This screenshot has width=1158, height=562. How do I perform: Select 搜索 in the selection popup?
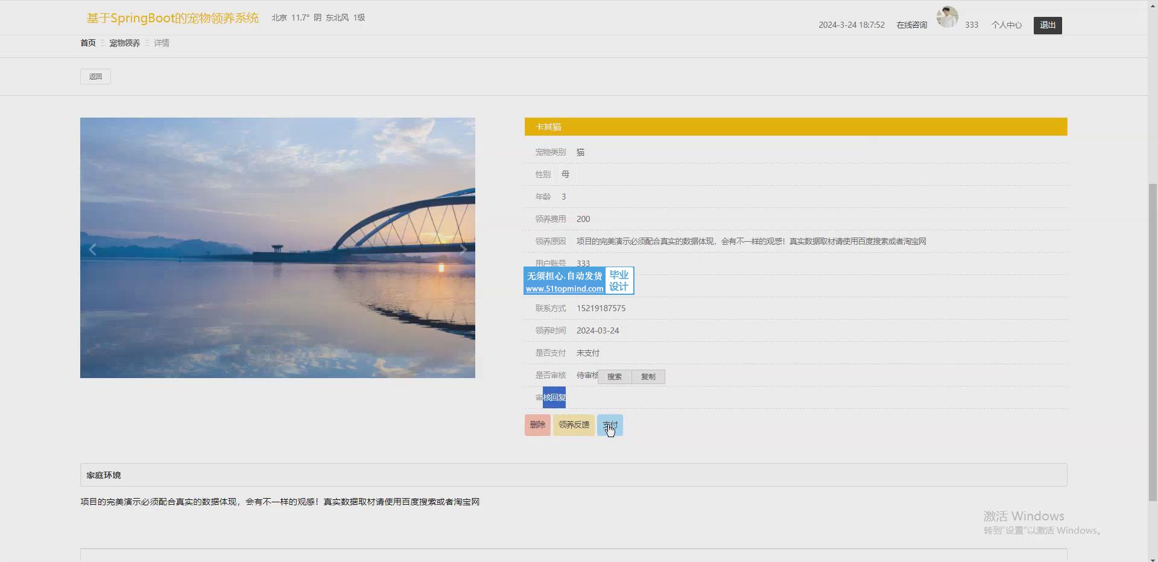click(615, 377)
